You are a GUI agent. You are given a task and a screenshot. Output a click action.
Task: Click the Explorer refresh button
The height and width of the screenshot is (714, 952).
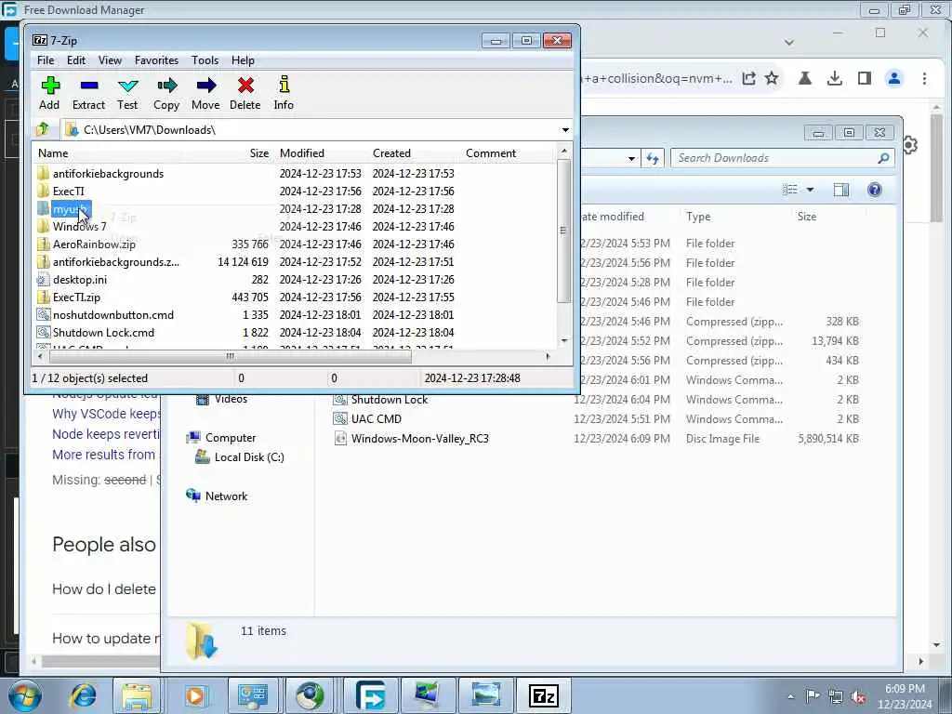653,158
